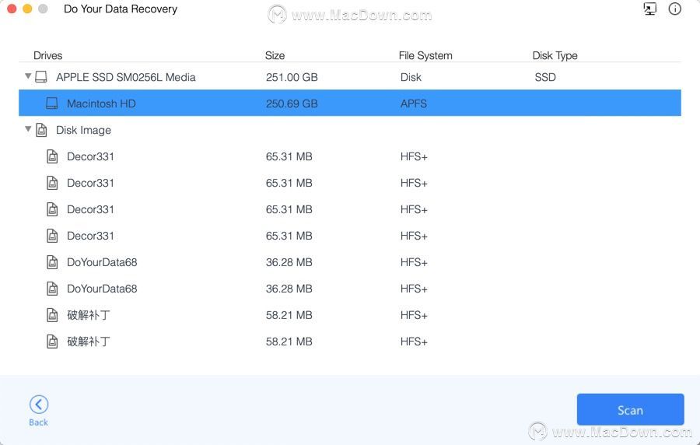Start scanning with the Scan button

coord(630,409)
